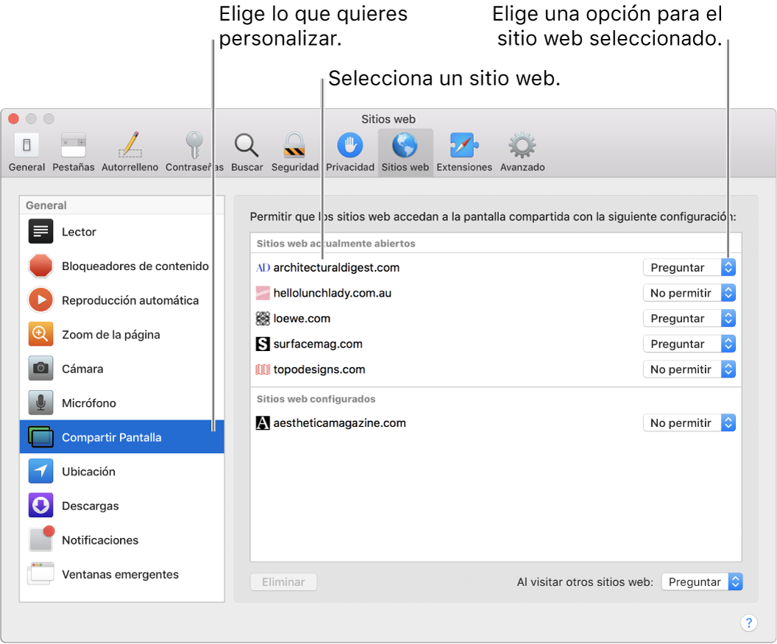Select the Ubicación sidebar icon
Screen dimensions: 777x644
[x=40, y=471]
